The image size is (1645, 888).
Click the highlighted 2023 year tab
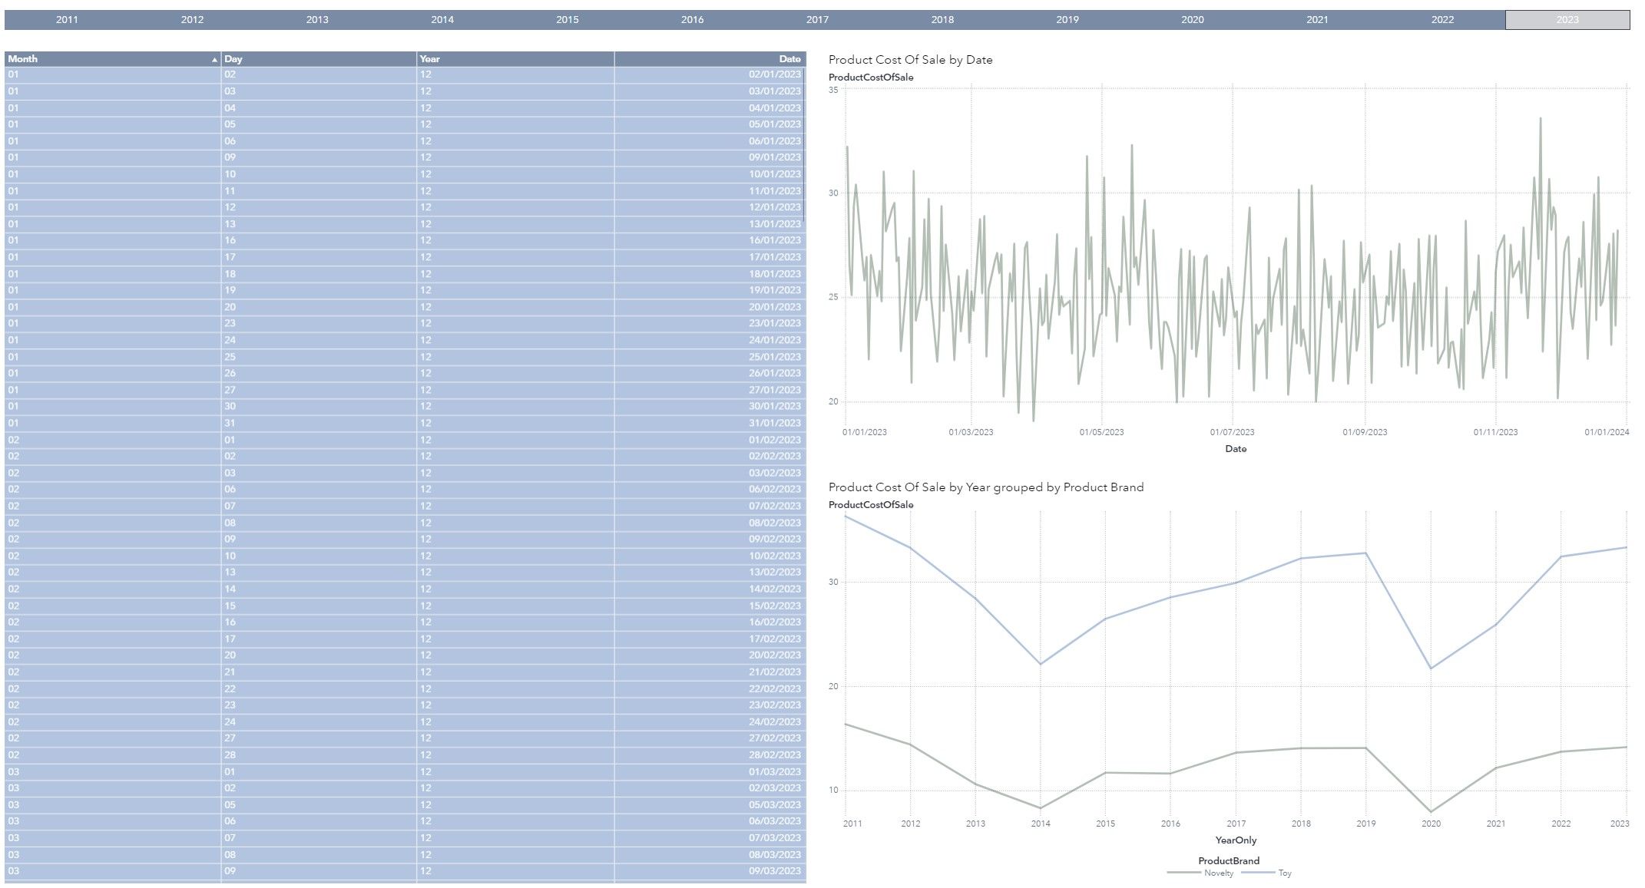(1567, 20)
